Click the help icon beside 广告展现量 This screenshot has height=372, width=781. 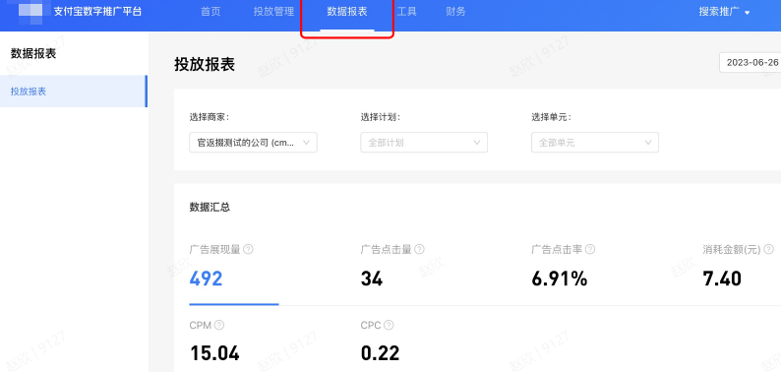click(248, 249)
